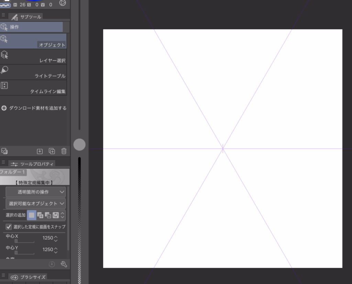
Task: Uncheck 選択した定規に描画をスナップ checkbox
Action: tap(9, 227)
